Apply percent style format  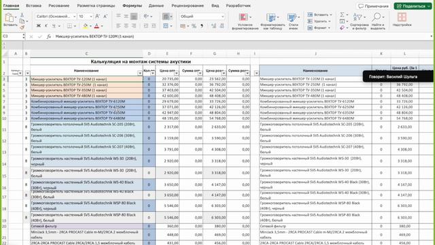tap(194, 26)
